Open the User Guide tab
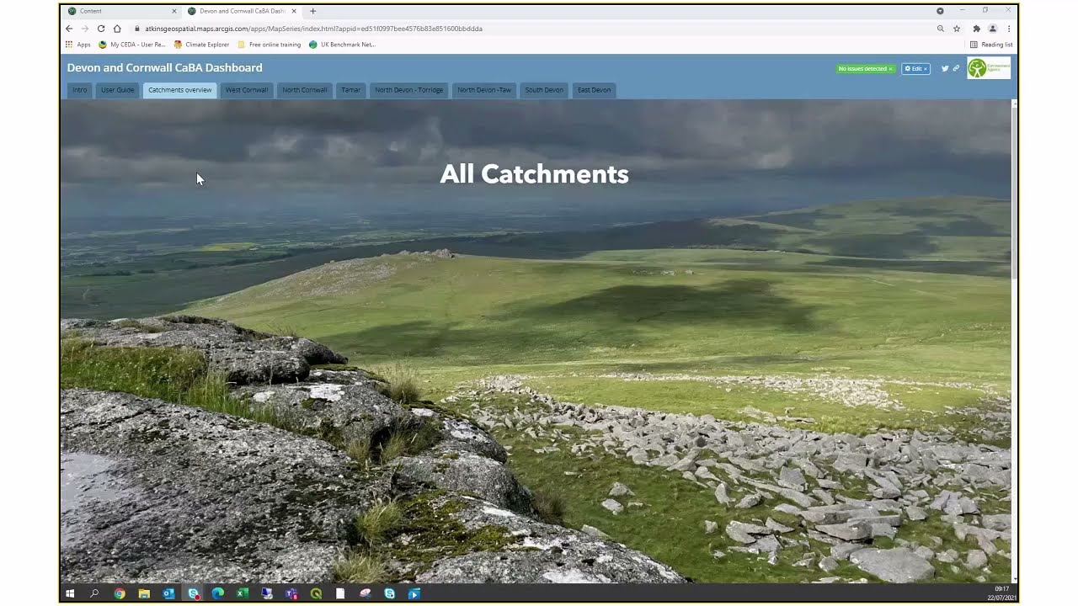Viewport: 1078px width, 606px height. (118, 90)
